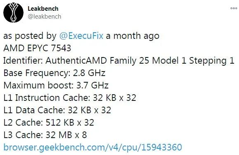Image resolution: width=239 pixels, height=155 pixels.
Task: Open the browser.geekbench.com result link
Action: (93, 148)
